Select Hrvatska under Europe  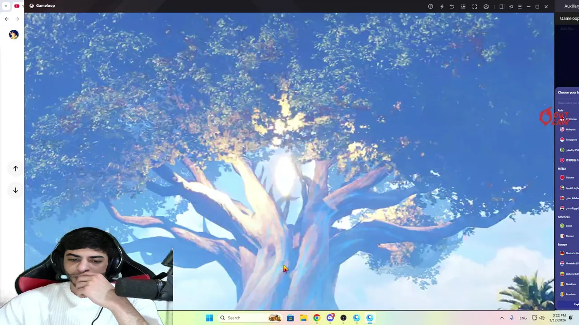coord(569,264)
